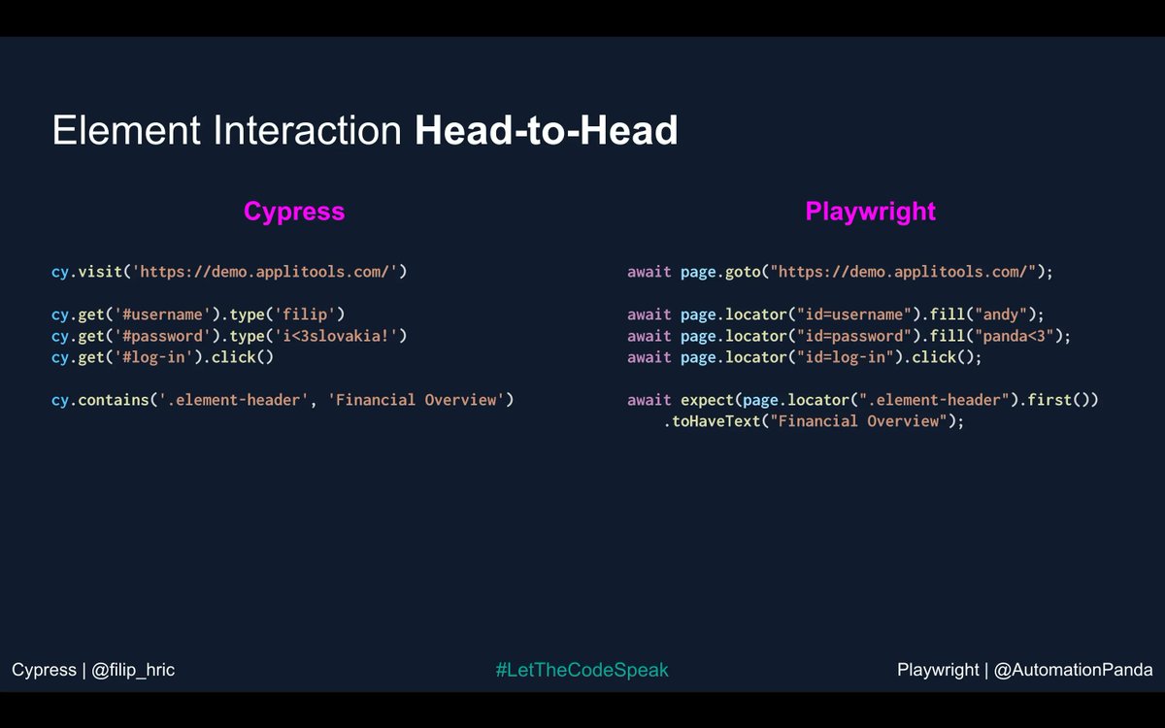The width and height of the screenshot is (1165, 728).
Task: Click the await expect page.locator element-header line
Action: coord(862,400)
